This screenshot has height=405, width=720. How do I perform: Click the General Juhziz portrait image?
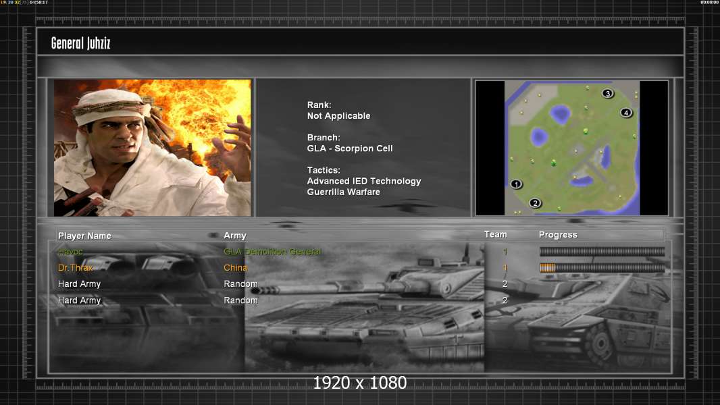(152, 148)
